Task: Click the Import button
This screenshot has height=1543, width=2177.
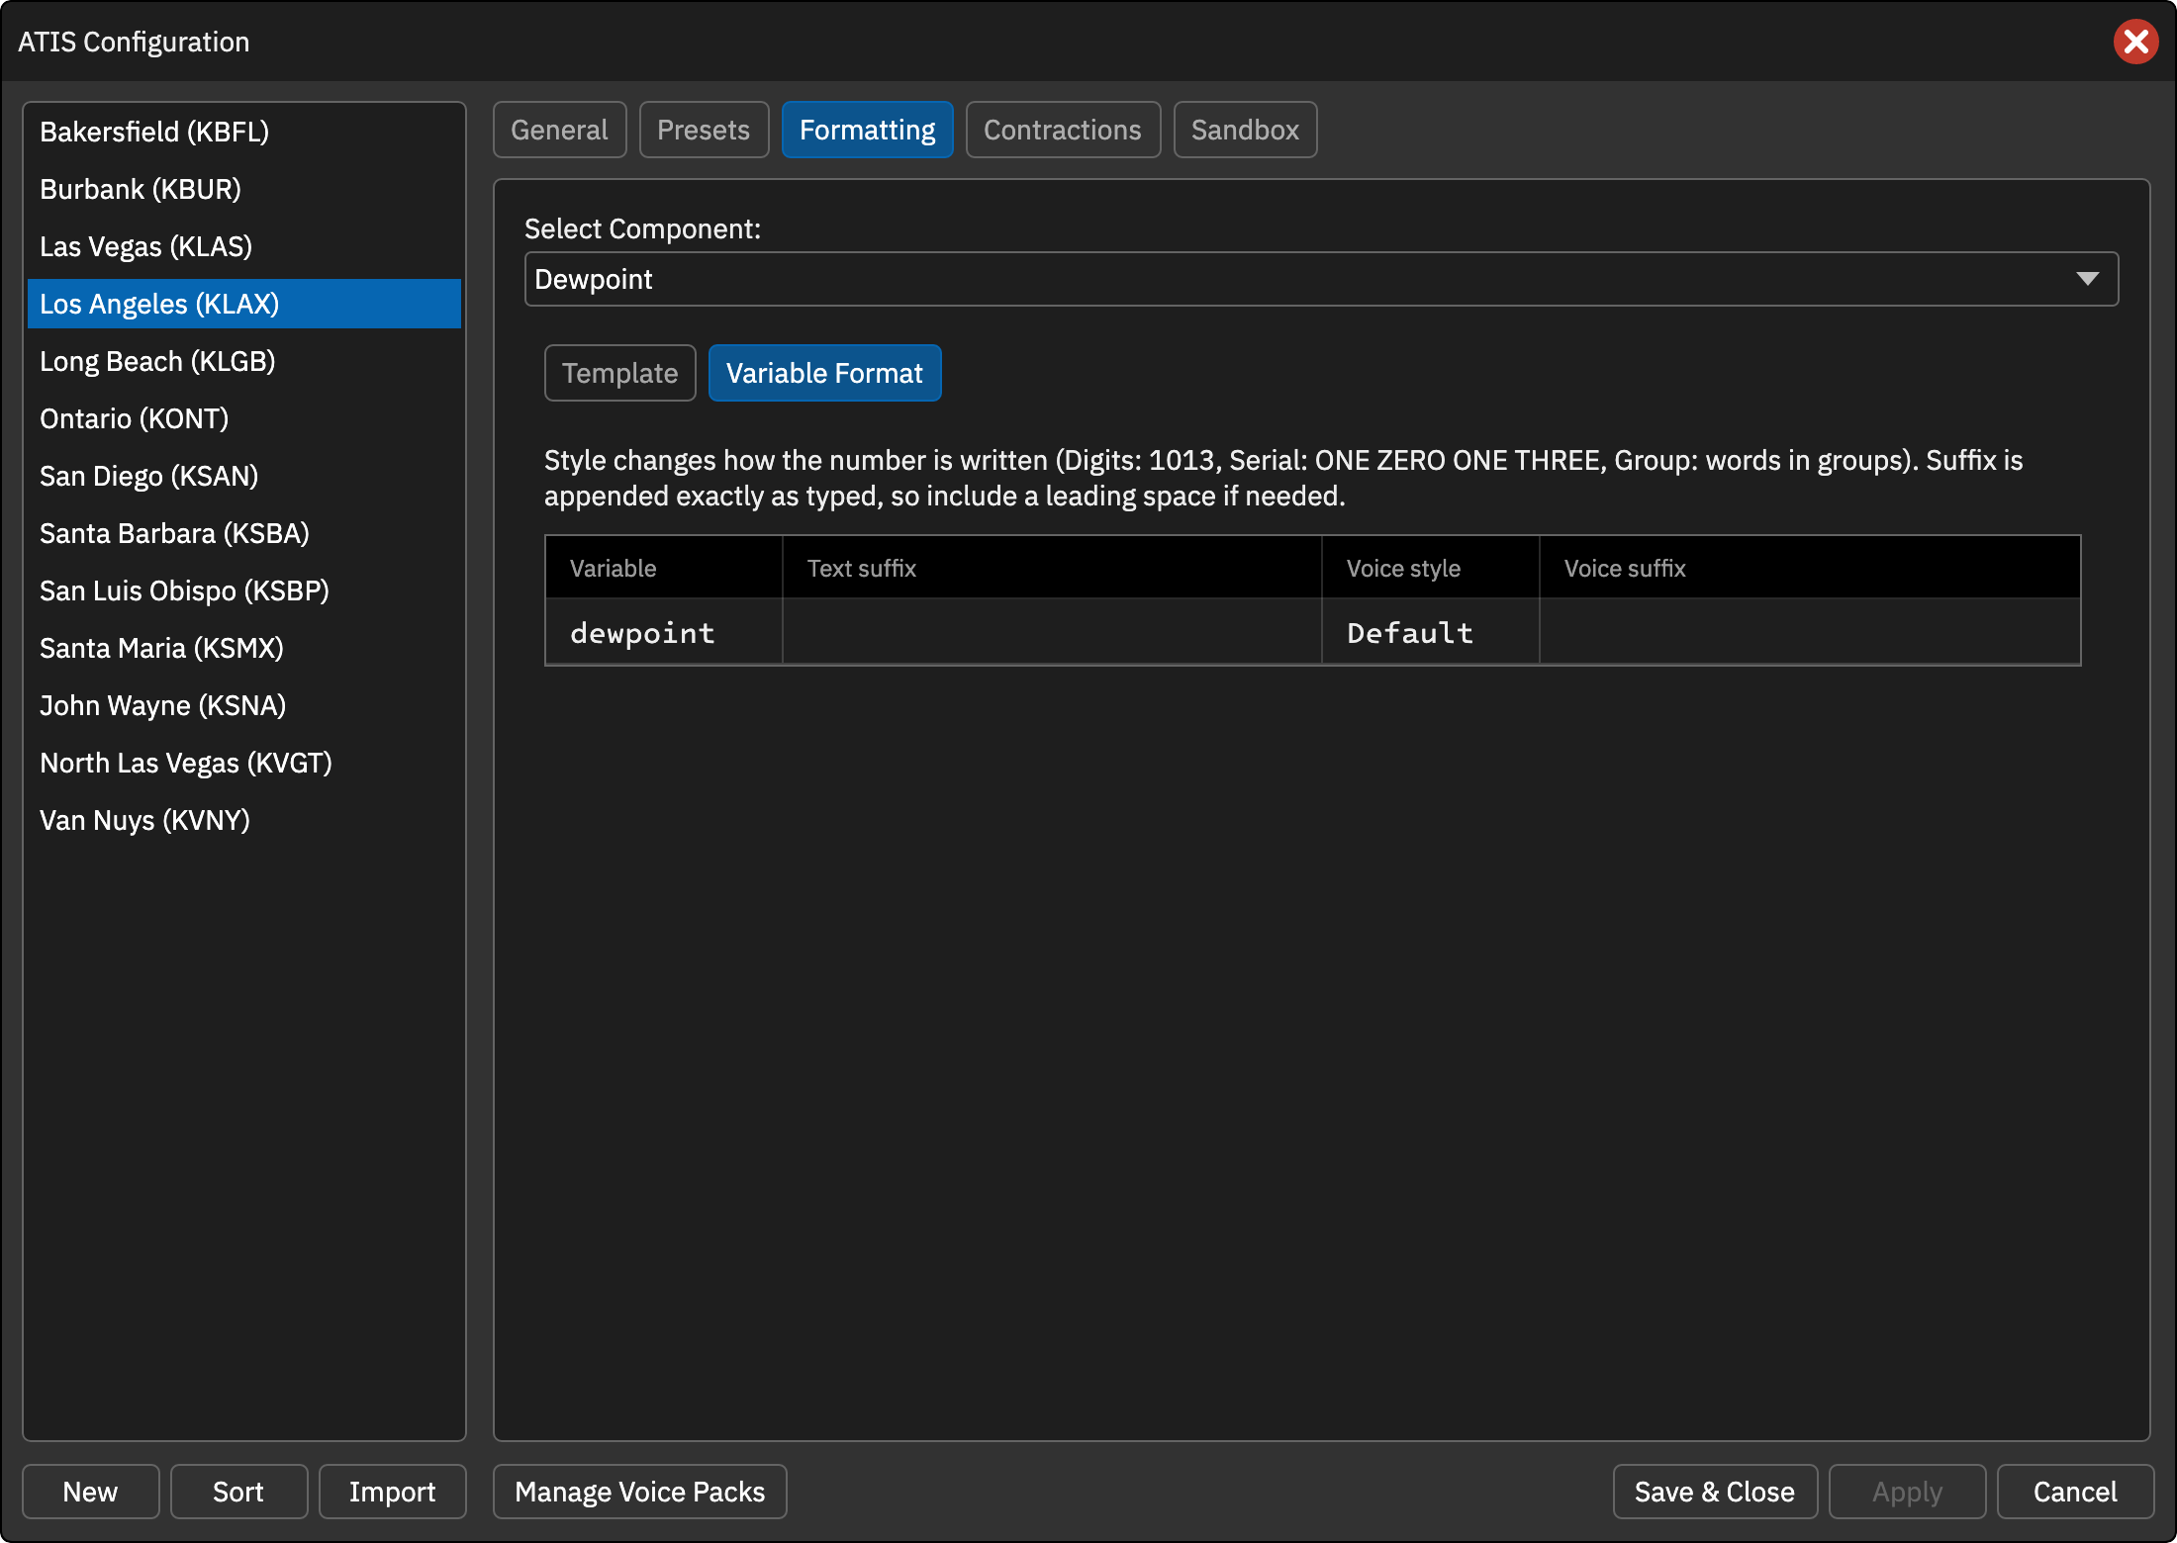Action: 392,1492
